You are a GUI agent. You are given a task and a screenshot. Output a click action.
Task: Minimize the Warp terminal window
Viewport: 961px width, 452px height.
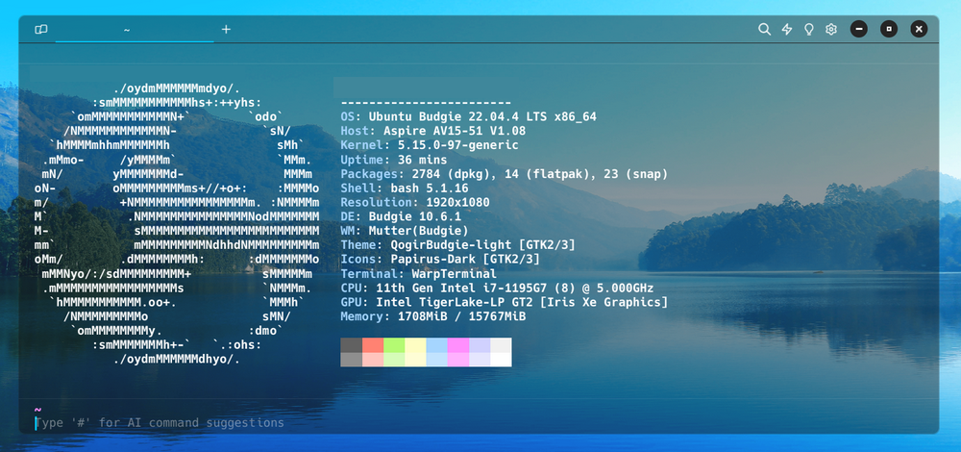[859, 29]
